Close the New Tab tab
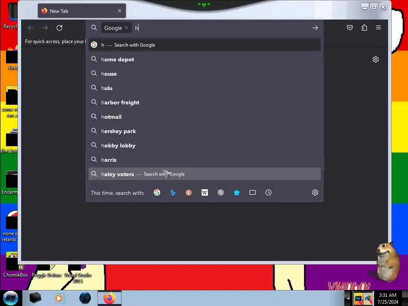This screenshot has height=306, width=408. click(x=120, y=11)
